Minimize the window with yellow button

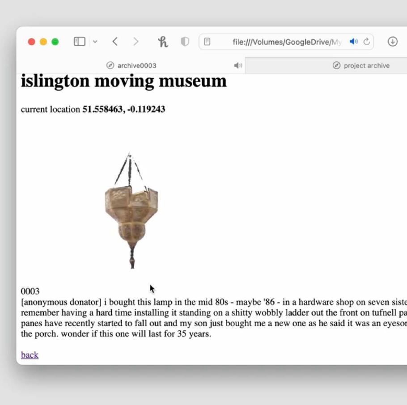43,42
